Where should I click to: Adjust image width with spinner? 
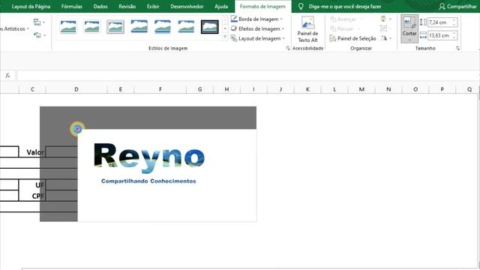[x=454, y=35]
